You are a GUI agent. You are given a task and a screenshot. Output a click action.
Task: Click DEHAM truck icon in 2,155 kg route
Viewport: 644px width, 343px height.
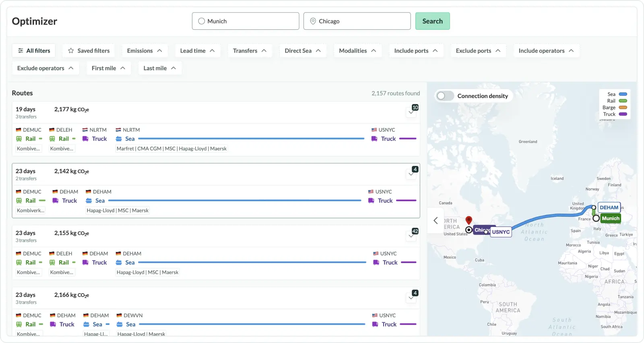coord(85,263)
